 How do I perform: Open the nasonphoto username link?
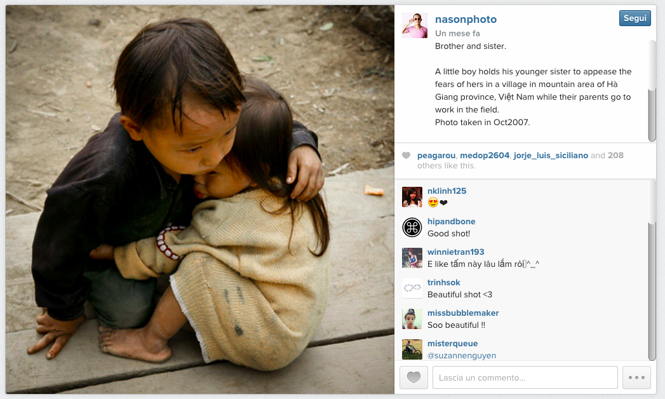pos(466,19)
